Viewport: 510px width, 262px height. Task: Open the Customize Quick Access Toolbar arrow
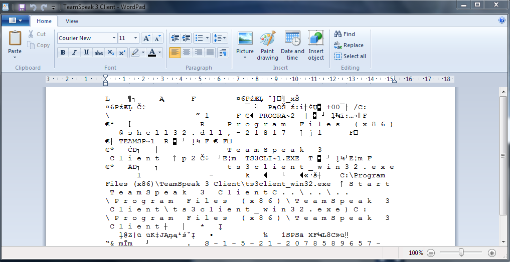[x=53, y=7]
